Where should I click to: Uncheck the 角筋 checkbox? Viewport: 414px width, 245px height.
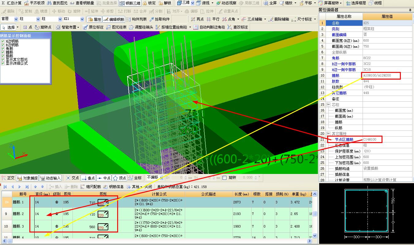(x=3, y=49)
